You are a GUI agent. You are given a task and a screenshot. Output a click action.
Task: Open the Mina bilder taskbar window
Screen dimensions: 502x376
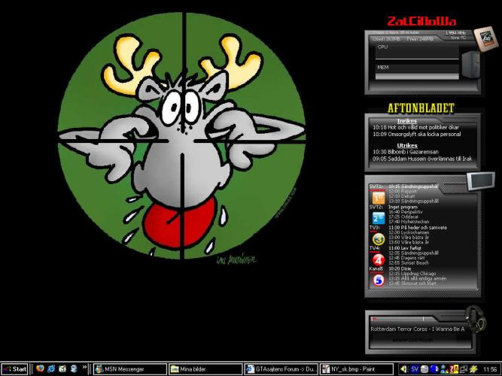click(x=205, y=369)
